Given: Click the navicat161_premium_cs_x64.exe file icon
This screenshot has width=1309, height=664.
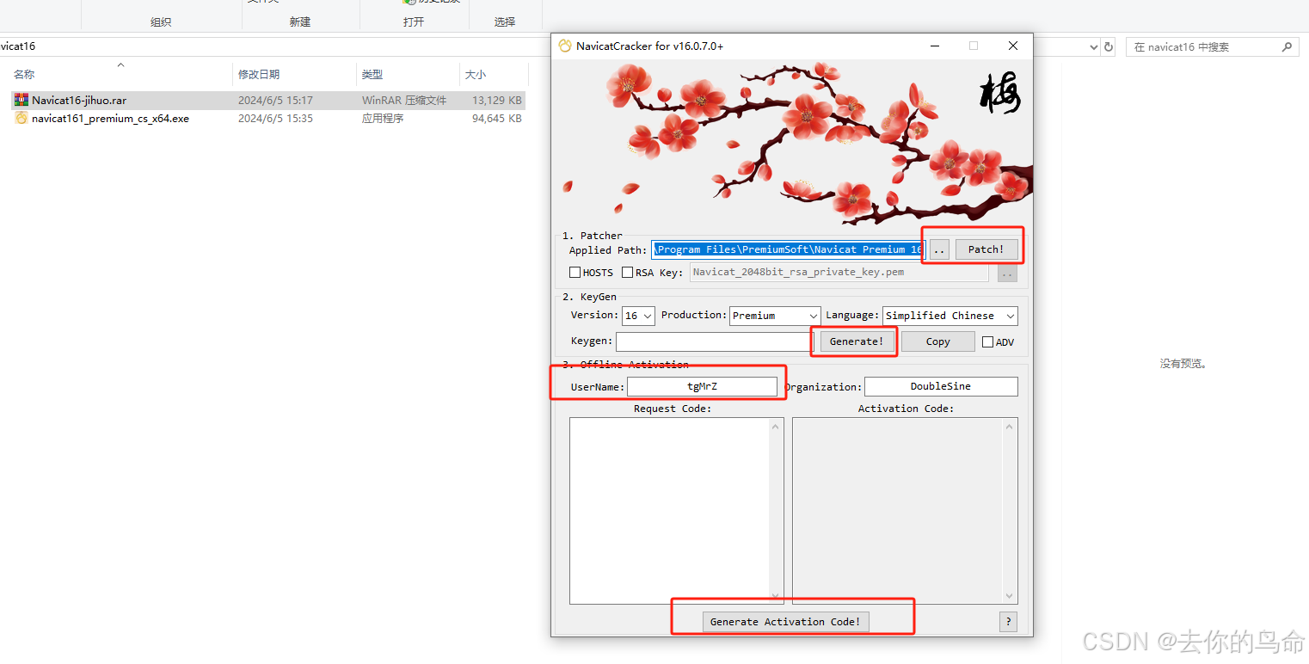Looking at the screenshot, I should pos(22,119).
